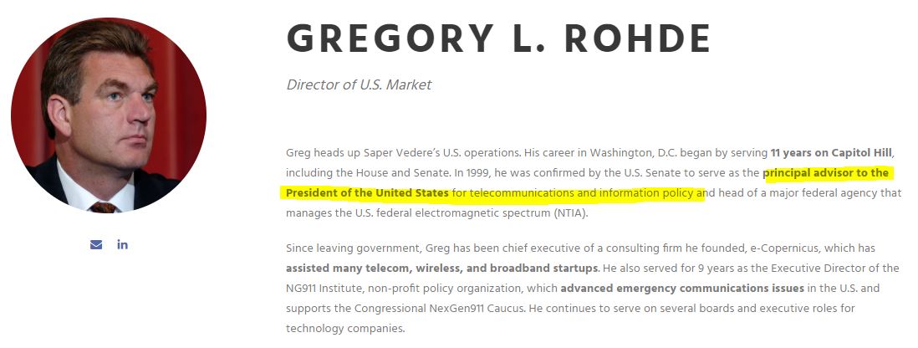Viewport: 918px width, 348px height.
Task: Click bold advanced emergency communications issues text
Action: (x=682, y=289)
